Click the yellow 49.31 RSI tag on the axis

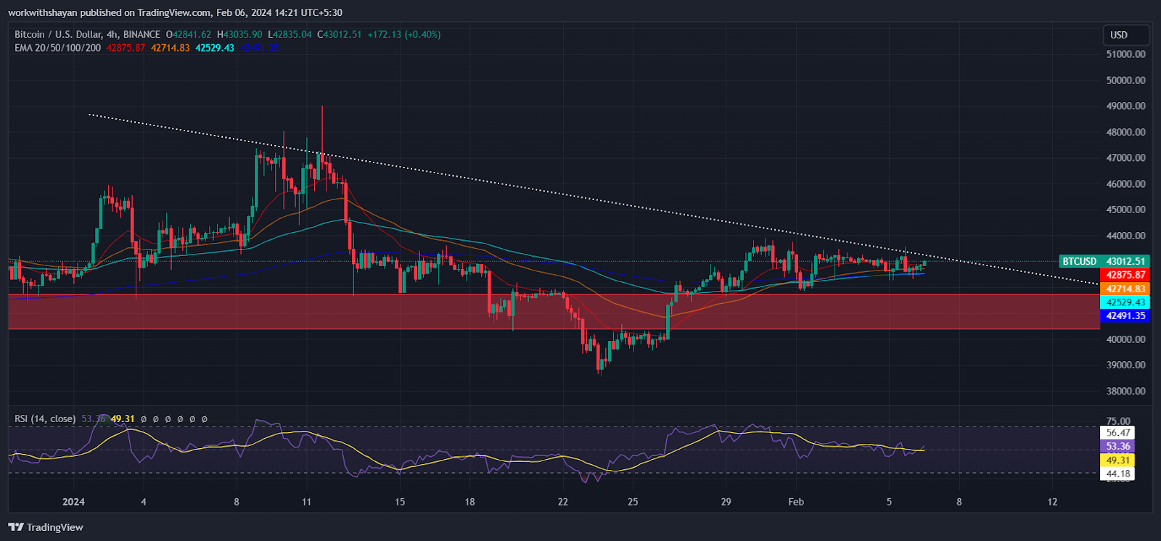pyautogui.click(x=1117, y=461)
